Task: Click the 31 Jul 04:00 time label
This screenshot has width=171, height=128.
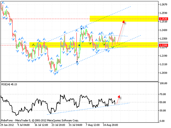Action: 75,125
